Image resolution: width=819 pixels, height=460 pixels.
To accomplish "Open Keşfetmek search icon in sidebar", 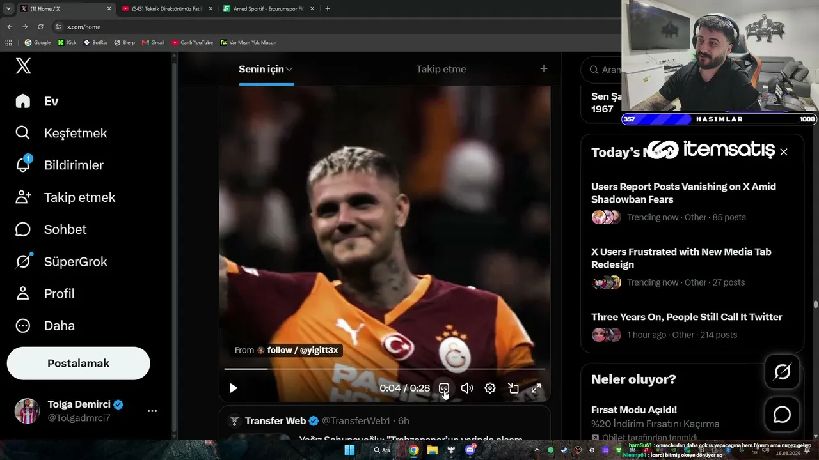I will (23, 133).
